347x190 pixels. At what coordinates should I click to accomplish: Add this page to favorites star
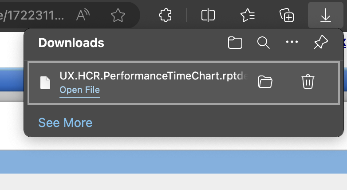[118, 15]
